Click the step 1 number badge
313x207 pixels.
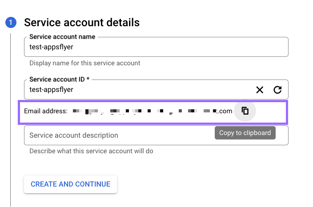click(11, 23)
